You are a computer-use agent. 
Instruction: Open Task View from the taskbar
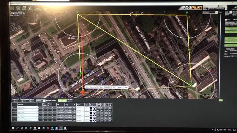pyautogui.click(x=26, y=128)
